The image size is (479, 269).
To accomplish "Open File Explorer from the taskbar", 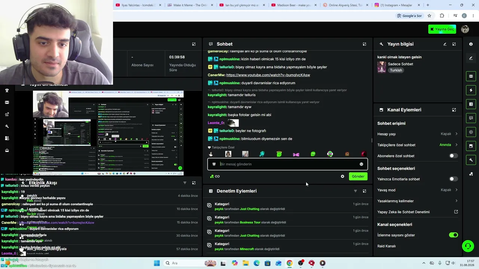I will (245, 263).
